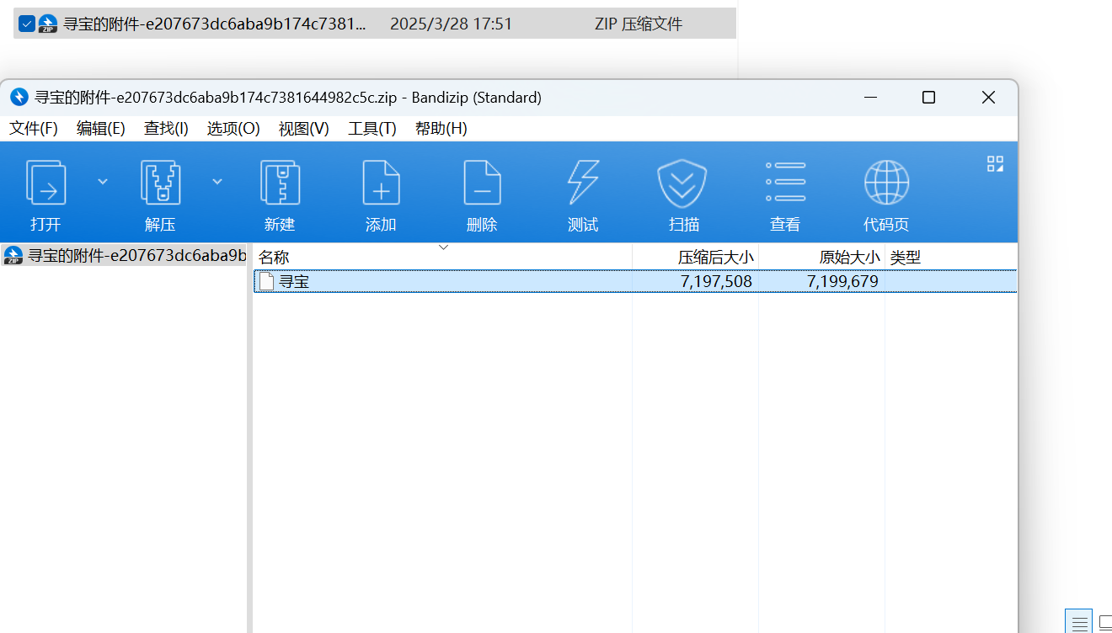Click the sort indicator chevron above columns
The width and height of the screenshot is (1112, 633).
click(x=443, y=247)
